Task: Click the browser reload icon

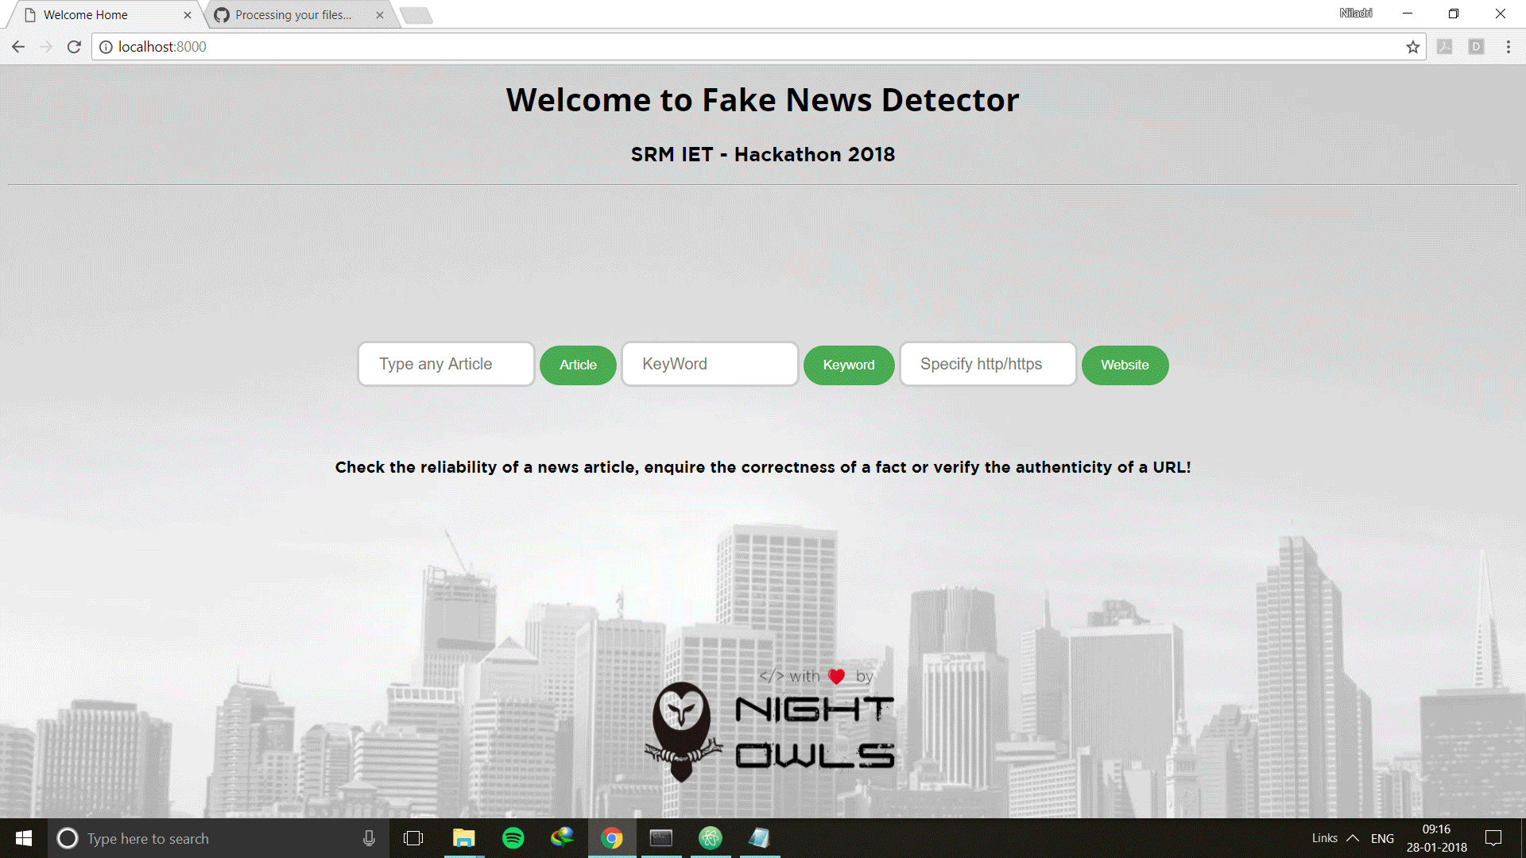Action: pyautogui.click(x=74, y=47)
